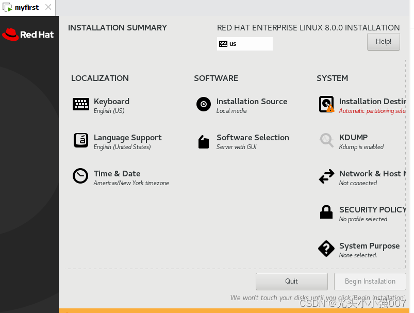The image size is (414, 313).
Task: Click 'English (United States)' text
Action: tap(122, 147)
